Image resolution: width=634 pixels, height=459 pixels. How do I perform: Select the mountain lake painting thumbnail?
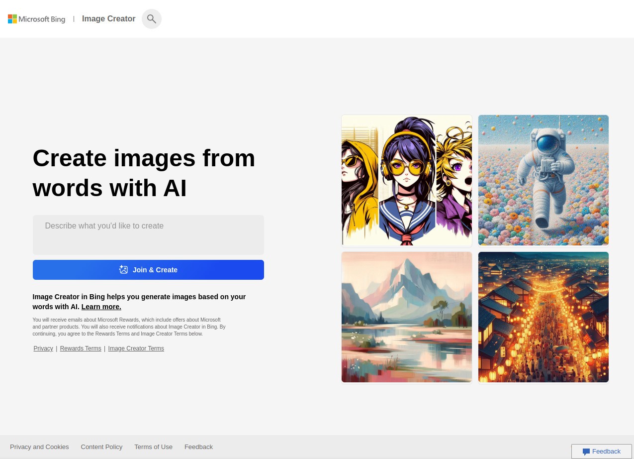[x=406, y=317]
